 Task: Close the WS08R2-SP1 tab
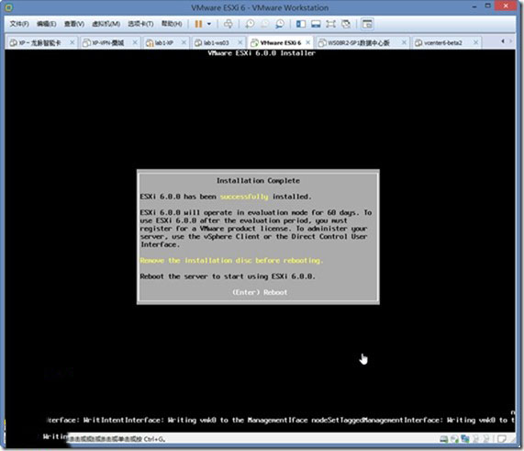pos(404,42)
